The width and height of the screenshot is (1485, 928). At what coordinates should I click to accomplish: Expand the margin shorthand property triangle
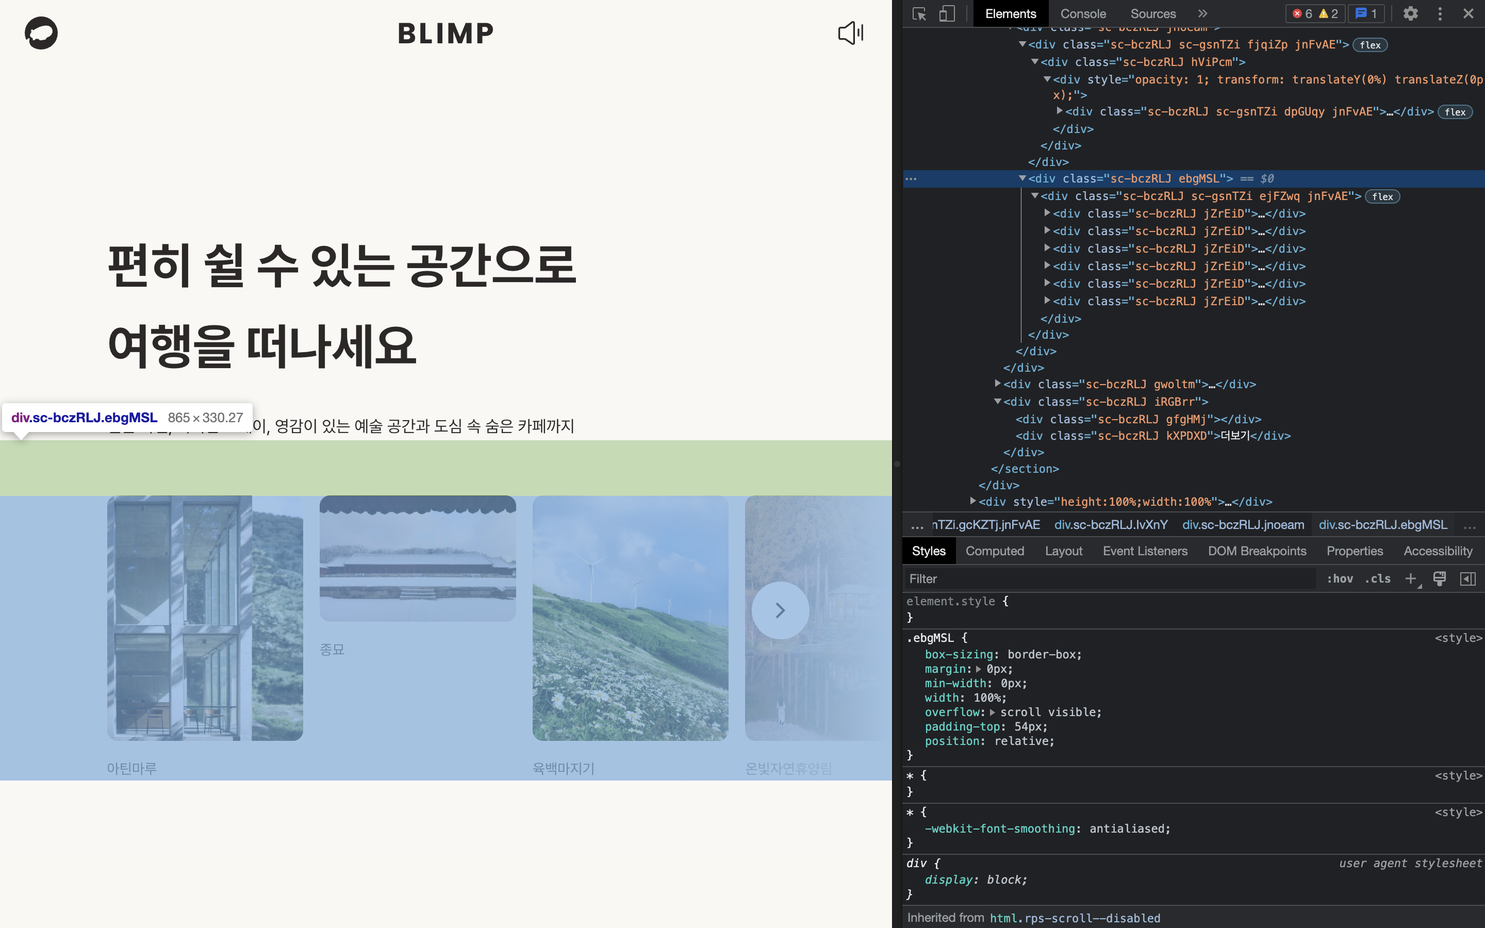coord(978,669)
